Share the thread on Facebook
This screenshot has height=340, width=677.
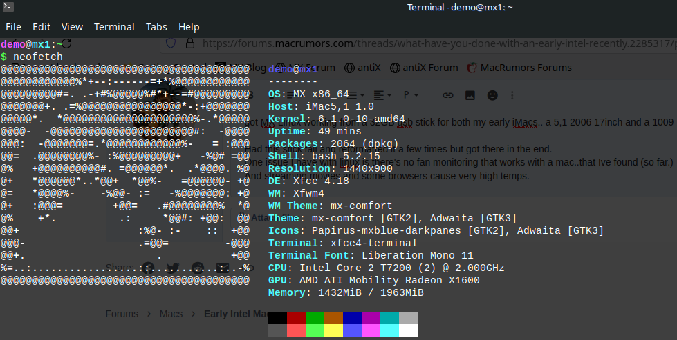pyautogui.click(x=148, y=268)
